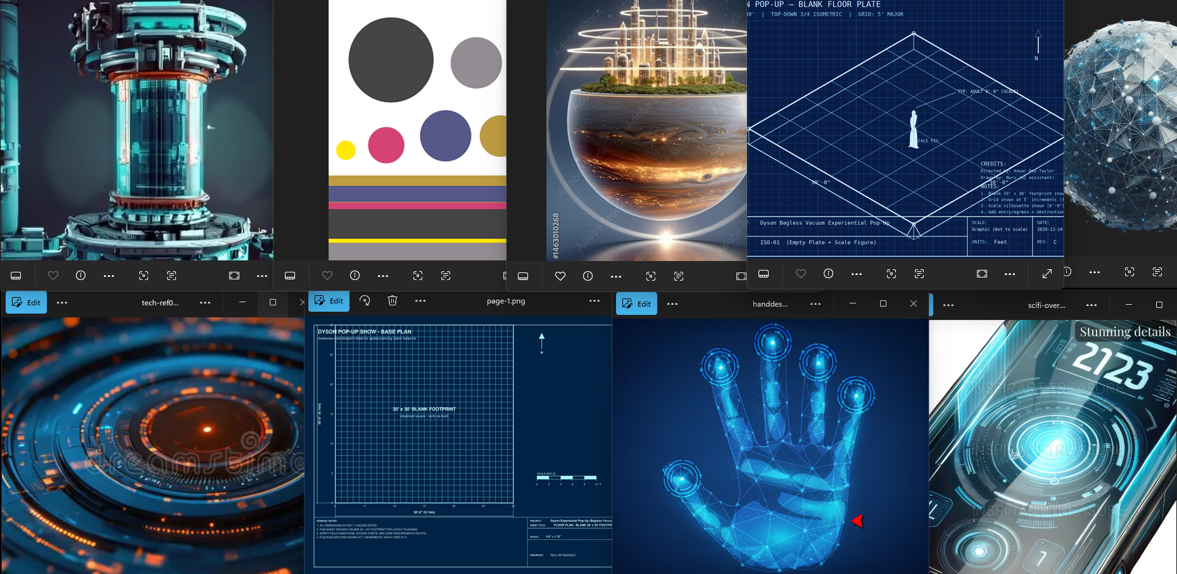
Task: Click the page-1.png file name
Action: 506,301
